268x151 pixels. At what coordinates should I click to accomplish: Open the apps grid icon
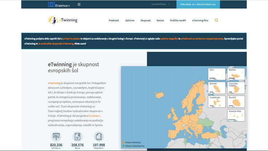(x=79, y=4)
